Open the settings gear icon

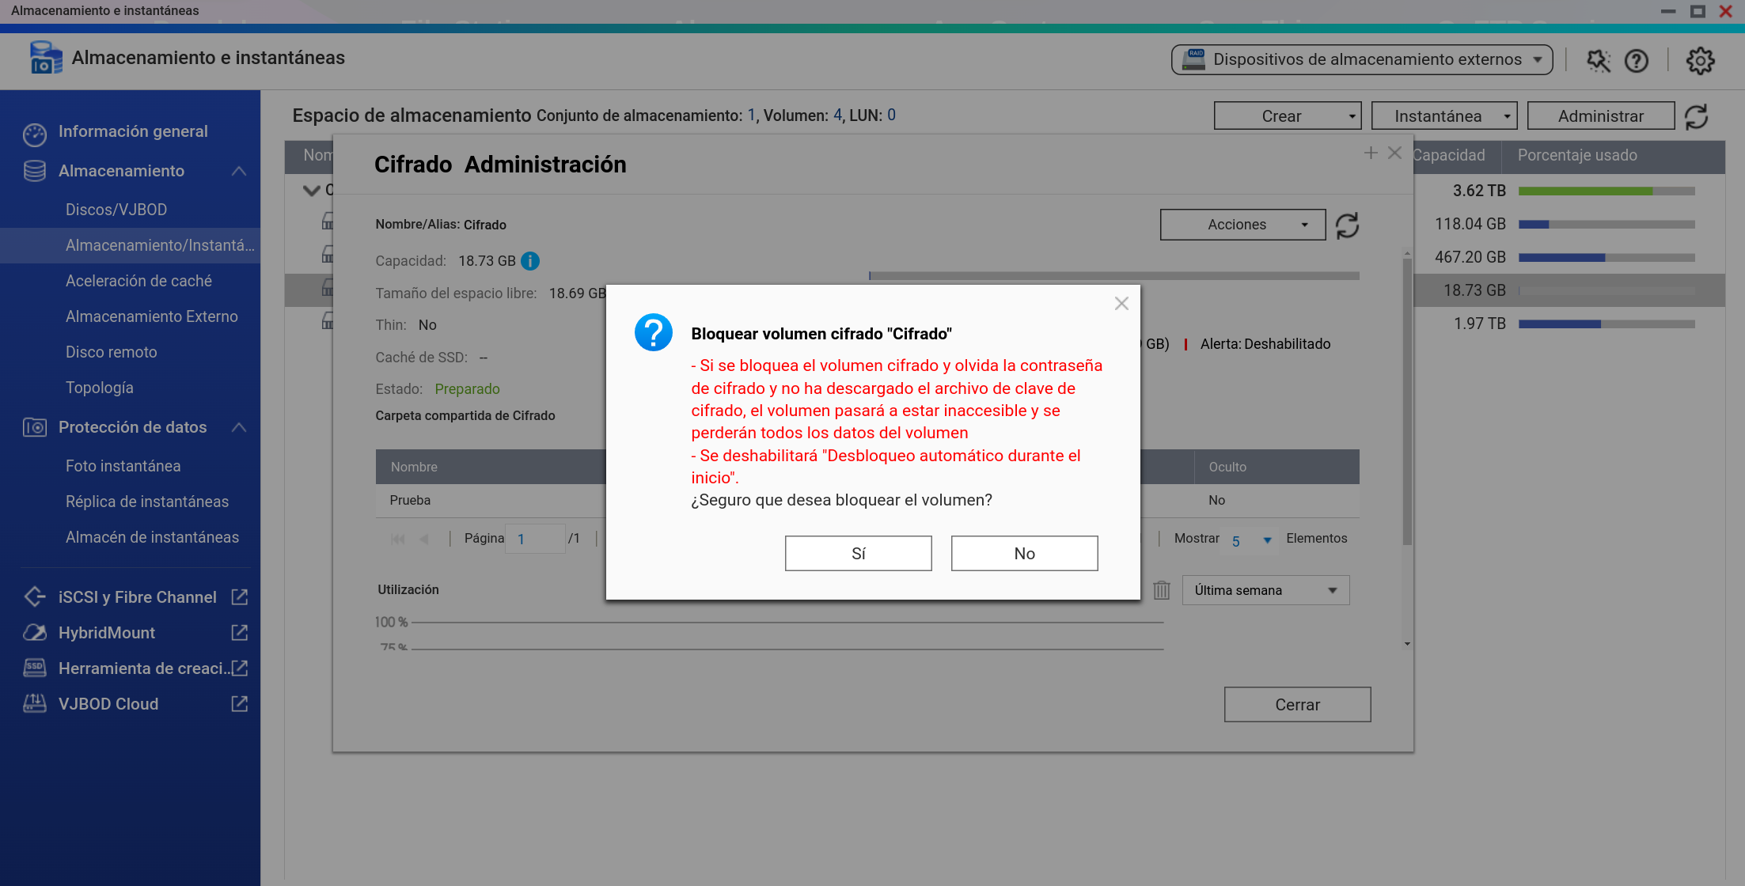pos(1700,61)
